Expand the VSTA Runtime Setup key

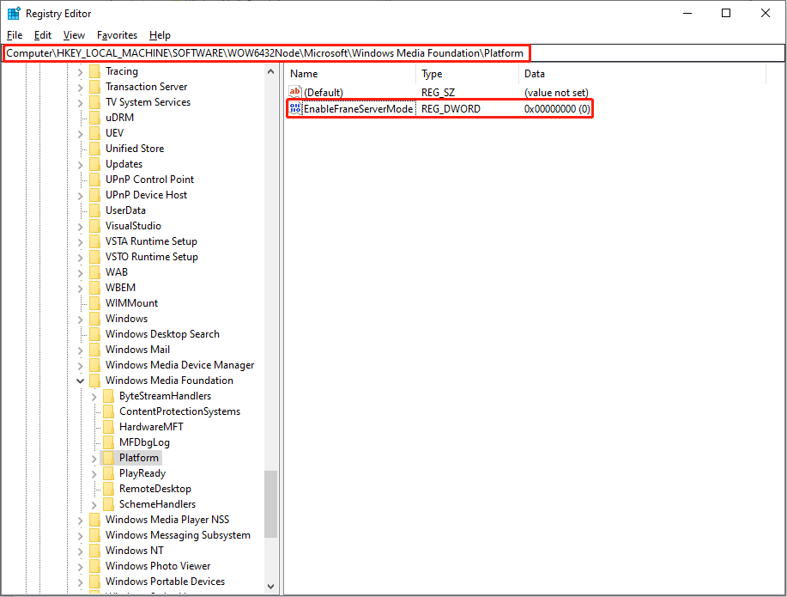(81, 242)
